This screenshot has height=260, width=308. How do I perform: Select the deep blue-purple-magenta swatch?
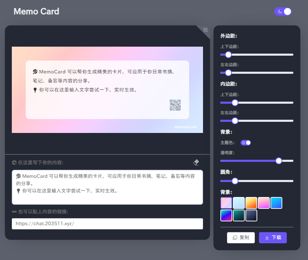tap(226, 215)
